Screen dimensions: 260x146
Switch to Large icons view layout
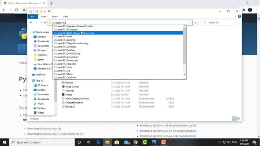[x=238, y=118]
